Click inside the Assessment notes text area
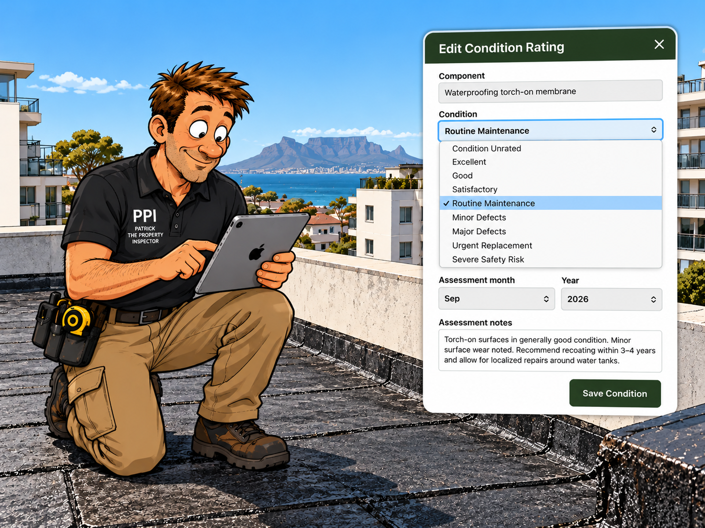 coord(550,351)
